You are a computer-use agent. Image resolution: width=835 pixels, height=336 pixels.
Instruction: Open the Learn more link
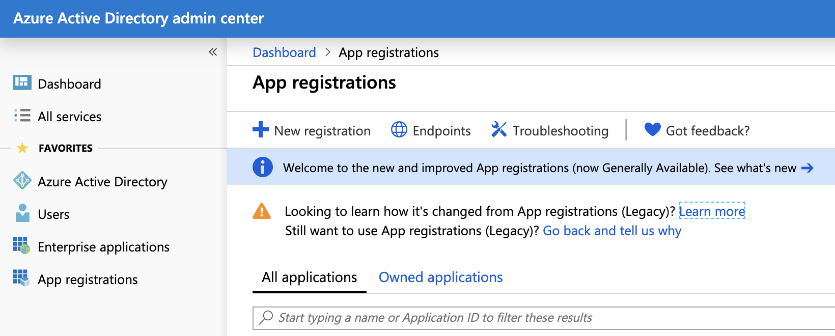click(712, 211)
